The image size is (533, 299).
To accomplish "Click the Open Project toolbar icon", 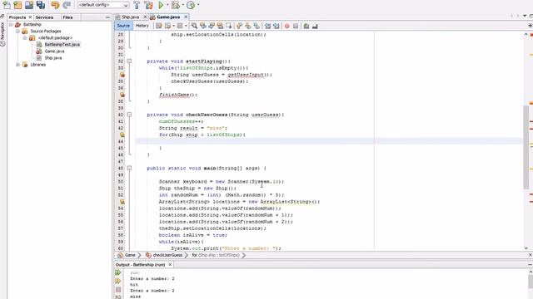I will click(x=29, y=5).
